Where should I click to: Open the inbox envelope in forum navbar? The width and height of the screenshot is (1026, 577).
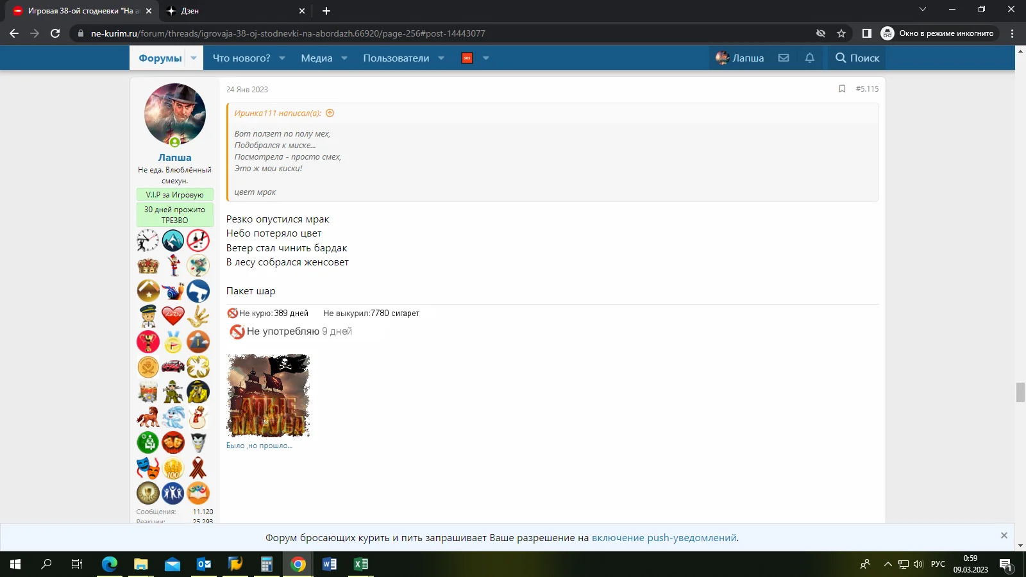point(784,58)
